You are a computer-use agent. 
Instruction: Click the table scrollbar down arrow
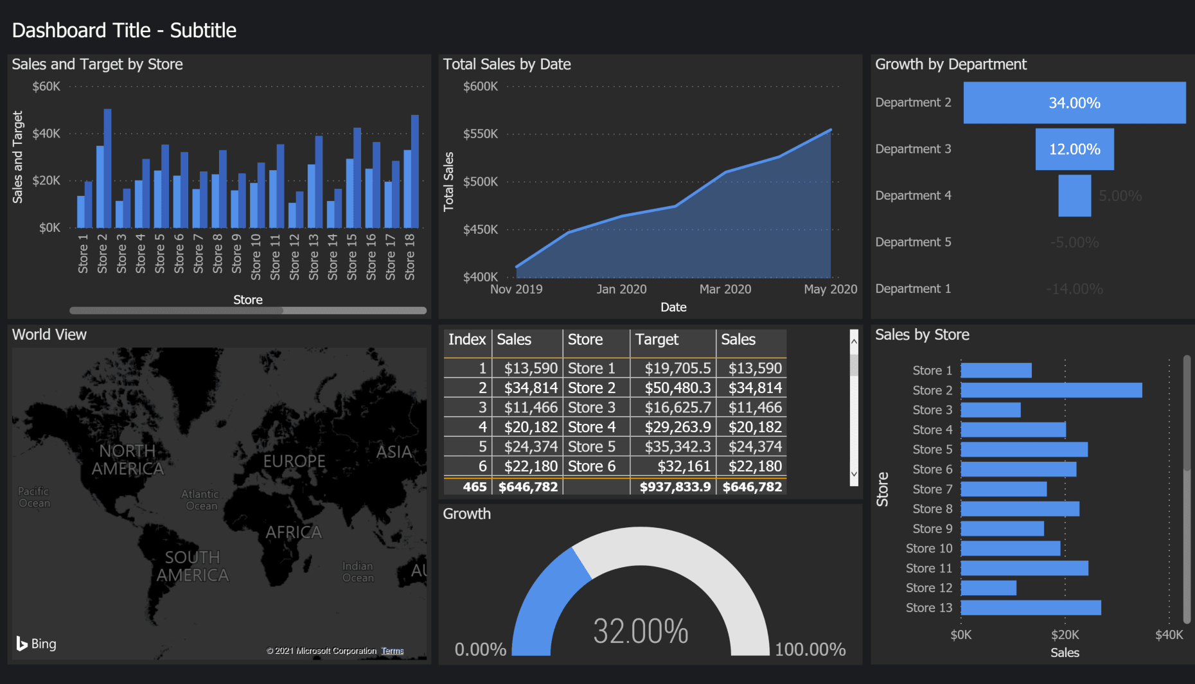pyautogui.click(x=854, y=475)
